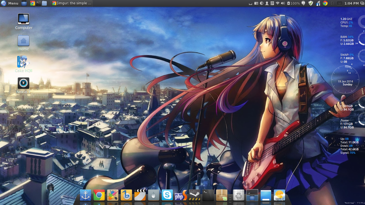Open file manager from the top panel launcher
Screen dimensions: 365x205
click(44, 3)
